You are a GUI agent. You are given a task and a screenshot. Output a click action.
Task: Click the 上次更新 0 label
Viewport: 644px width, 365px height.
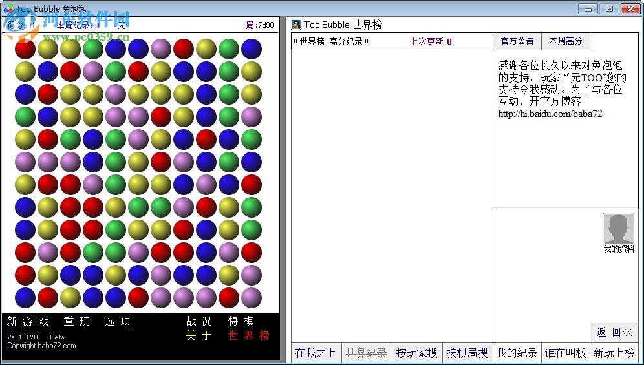point(431,41)
